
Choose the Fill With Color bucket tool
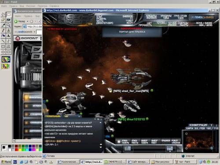point(8,20)
